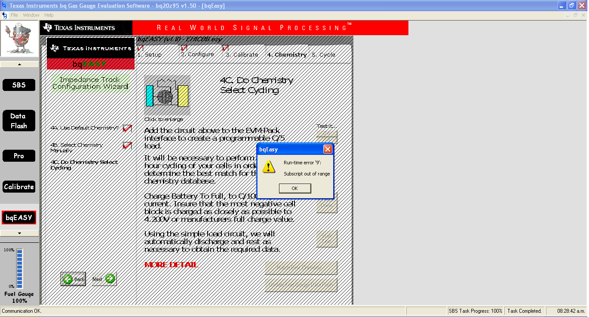This screenshot has height=317, width=589.
Task: Open the SBS screen from sidebar
Action: tap(19, 85)
